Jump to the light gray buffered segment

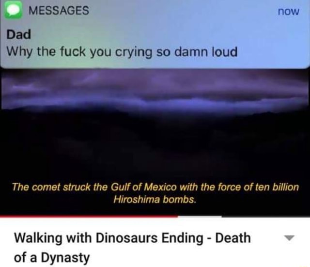tap(200, 216)
